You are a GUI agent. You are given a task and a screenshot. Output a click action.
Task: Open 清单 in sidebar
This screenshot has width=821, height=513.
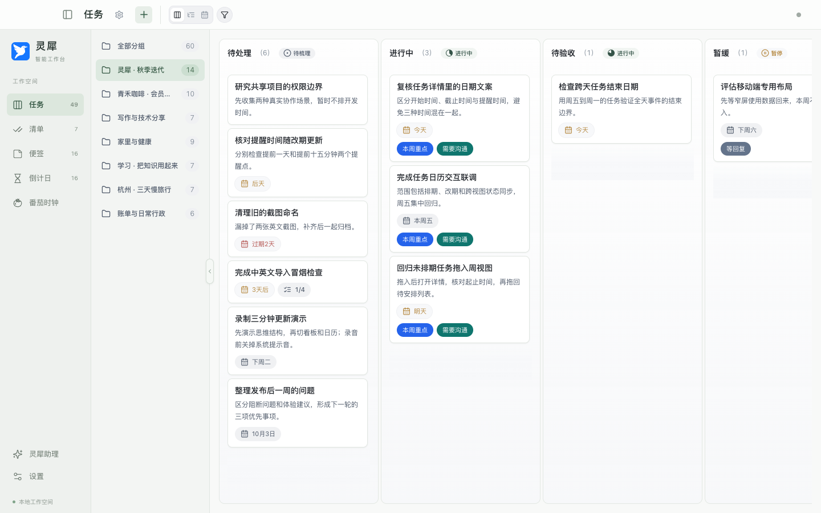pos(45,129)
